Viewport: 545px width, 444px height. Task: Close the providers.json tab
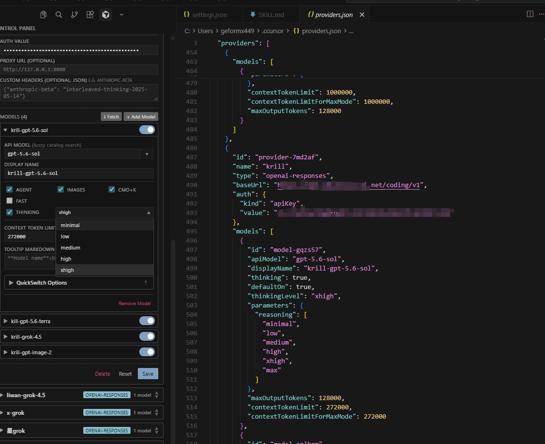[362, 15]
